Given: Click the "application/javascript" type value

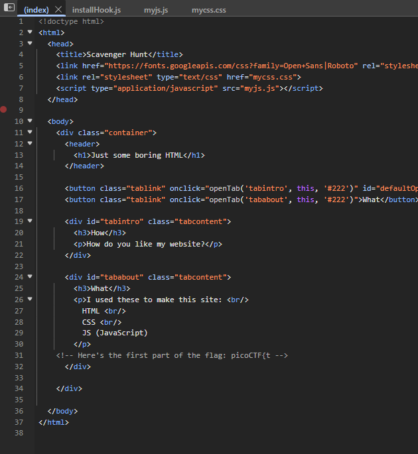Looking at the screenshot, I should coord(165,88).
